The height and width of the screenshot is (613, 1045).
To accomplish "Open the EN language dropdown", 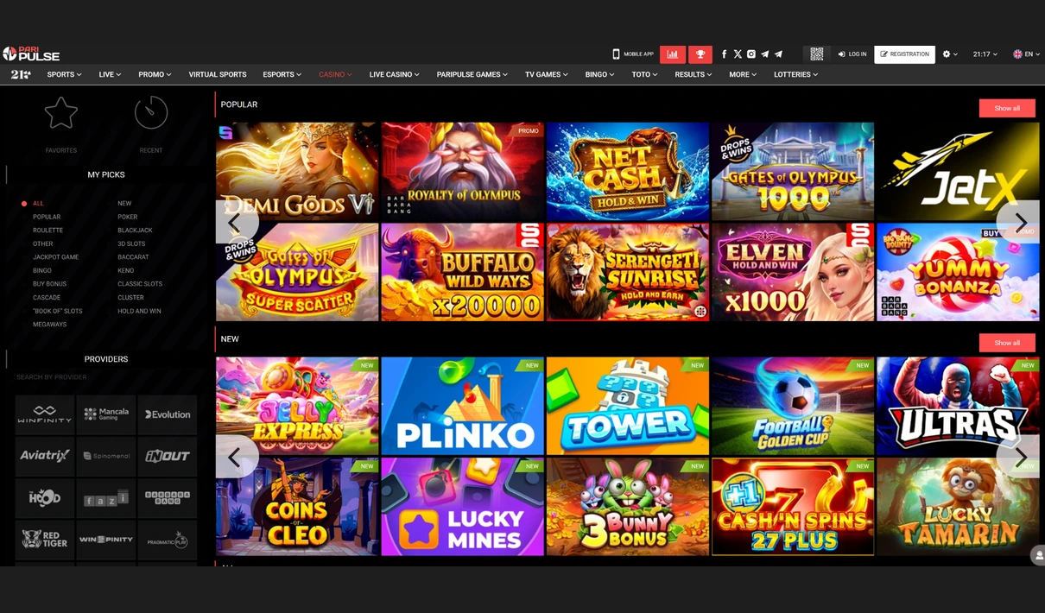I will point(1027,54).
